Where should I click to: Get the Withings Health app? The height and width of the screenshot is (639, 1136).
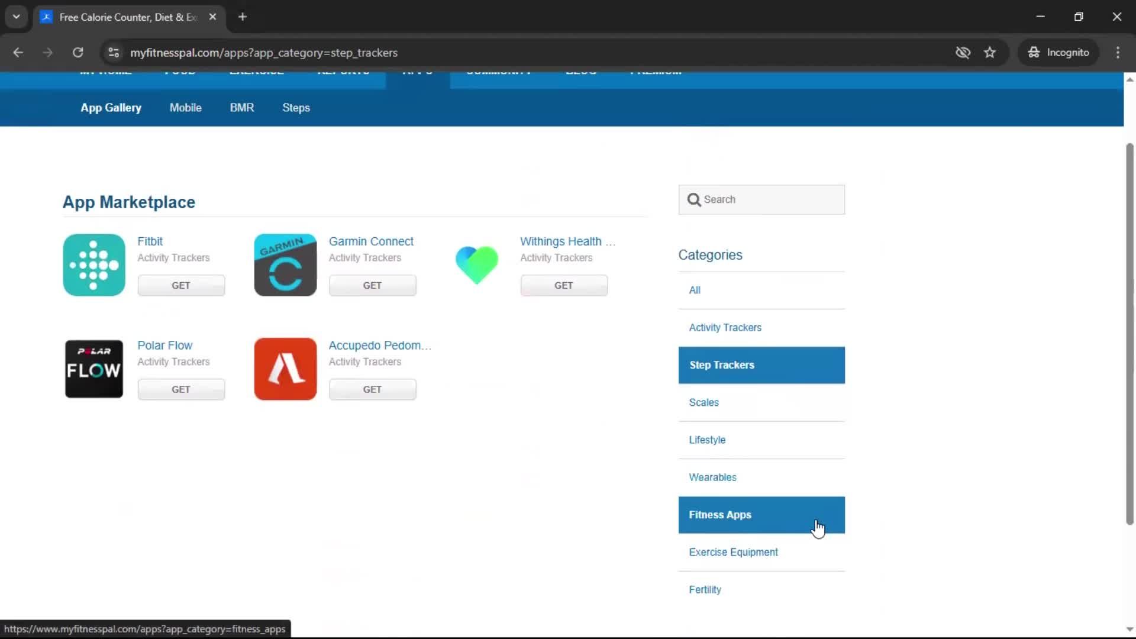(x=564, y=285)
